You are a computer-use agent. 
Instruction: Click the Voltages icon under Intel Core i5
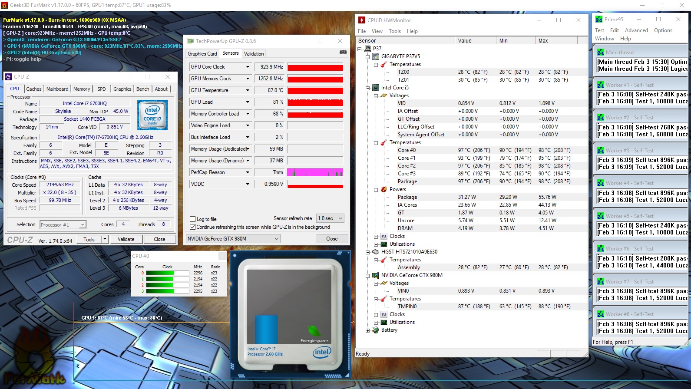point(384,96)
